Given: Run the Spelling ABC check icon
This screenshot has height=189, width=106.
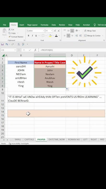Looking at the screenshot, I should 23,44.
